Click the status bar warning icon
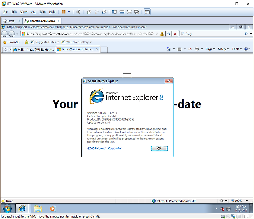 [x=3, y=201]
